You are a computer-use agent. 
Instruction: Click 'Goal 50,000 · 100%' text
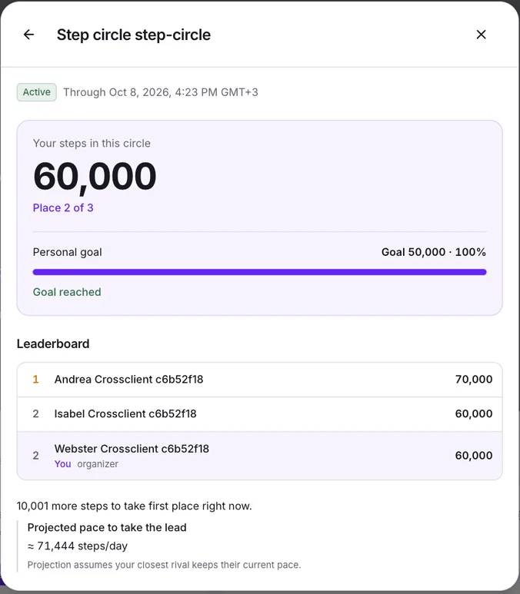(434, 252)
